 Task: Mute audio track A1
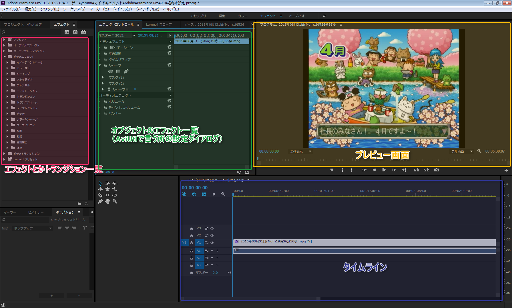(212, 251)
